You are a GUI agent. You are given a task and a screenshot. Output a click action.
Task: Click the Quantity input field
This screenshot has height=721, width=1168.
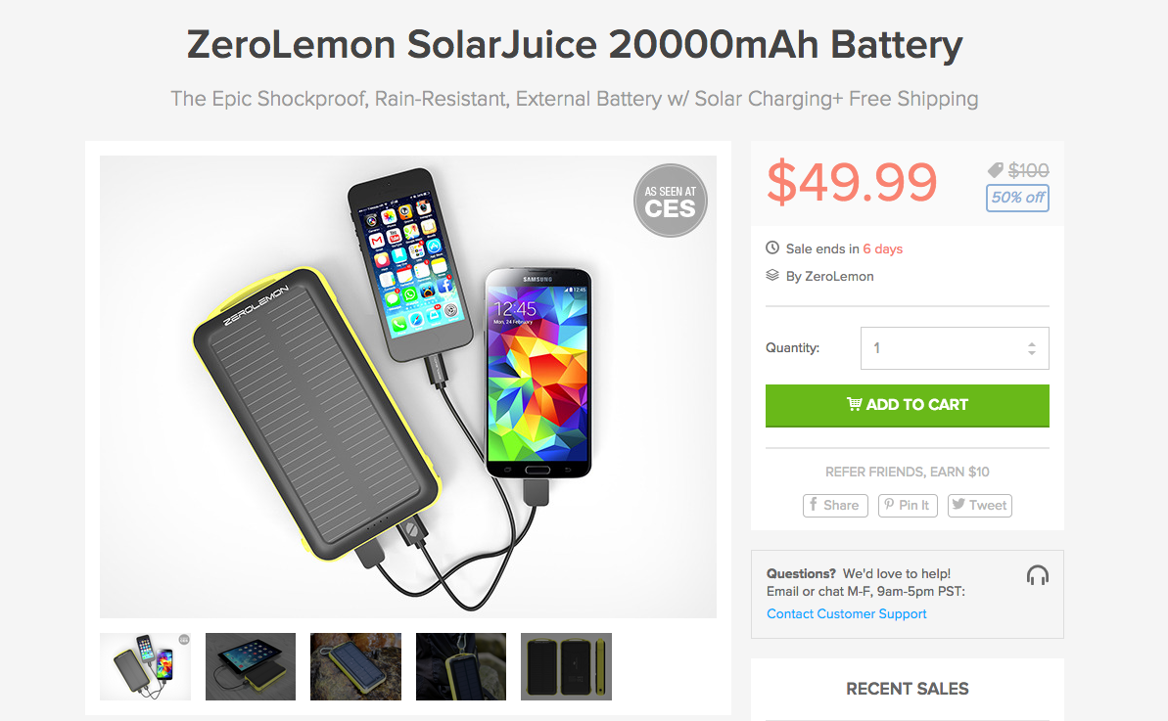pos(940,348)
